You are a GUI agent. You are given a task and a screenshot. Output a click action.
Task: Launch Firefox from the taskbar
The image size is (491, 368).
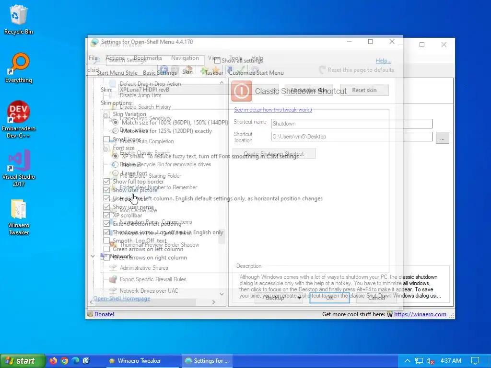[53, 361]
